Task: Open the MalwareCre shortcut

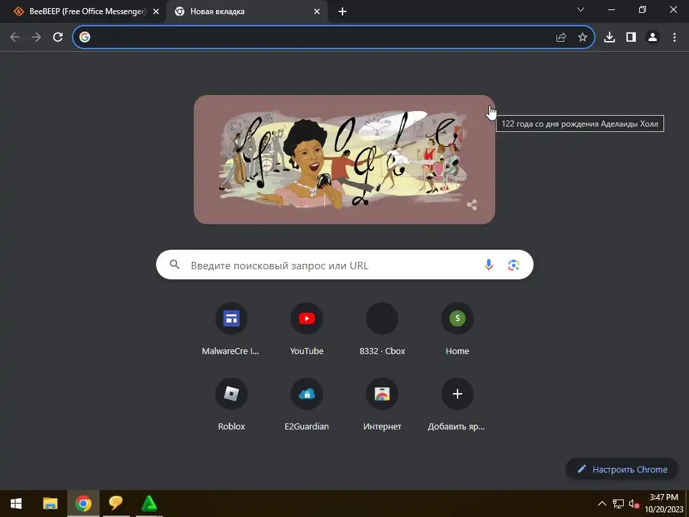Action: (x=231, y=329)
